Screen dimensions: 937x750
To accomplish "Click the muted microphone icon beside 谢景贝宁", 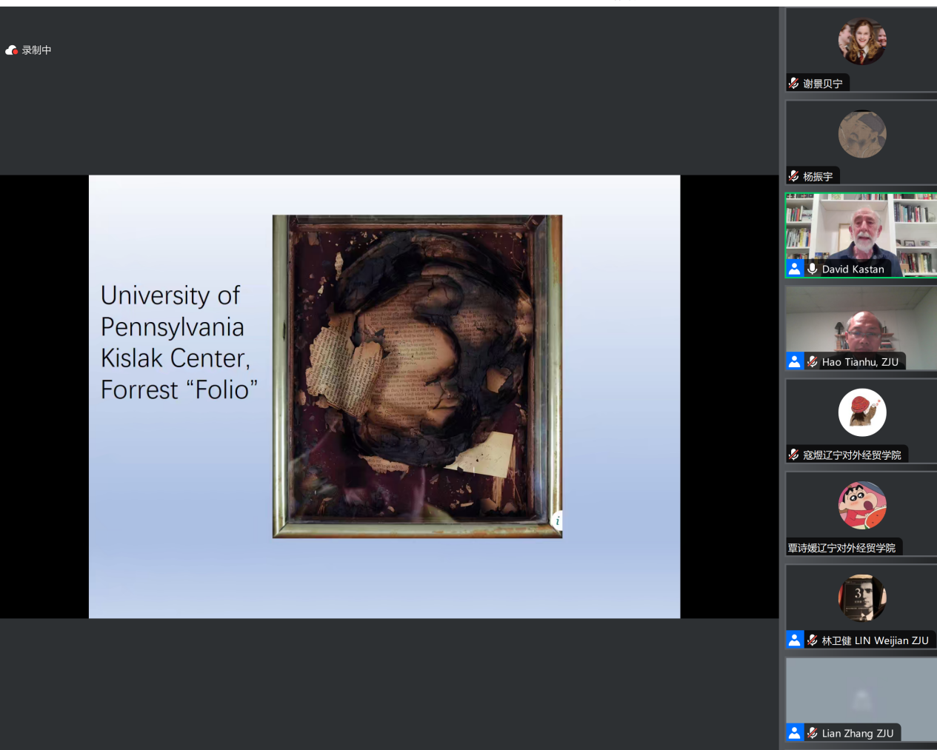I will coord(794,83).
